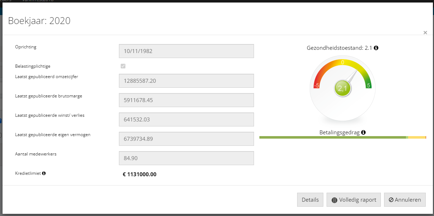Click the info icon beside Kredietlimiet

44,173
